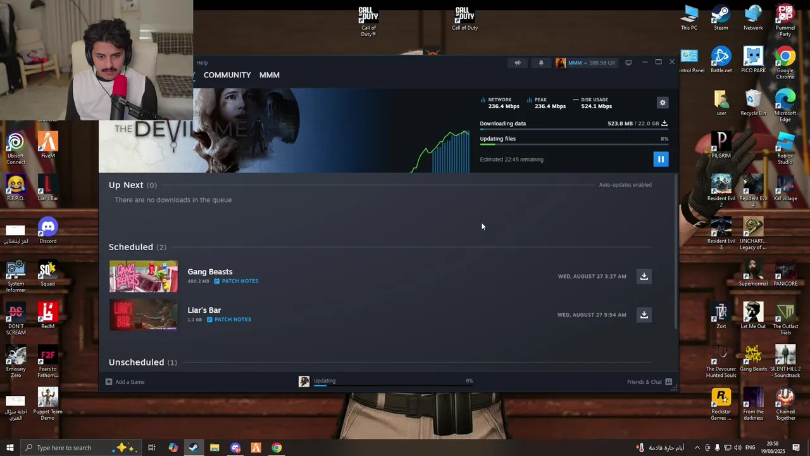The image size is (810, 456).
Task: Click the Liar's Bar title
Action: tap(204, 310)
